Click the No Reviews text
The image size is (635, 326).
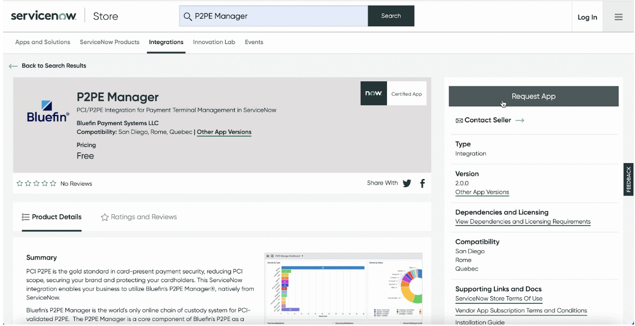coord(76,184)
